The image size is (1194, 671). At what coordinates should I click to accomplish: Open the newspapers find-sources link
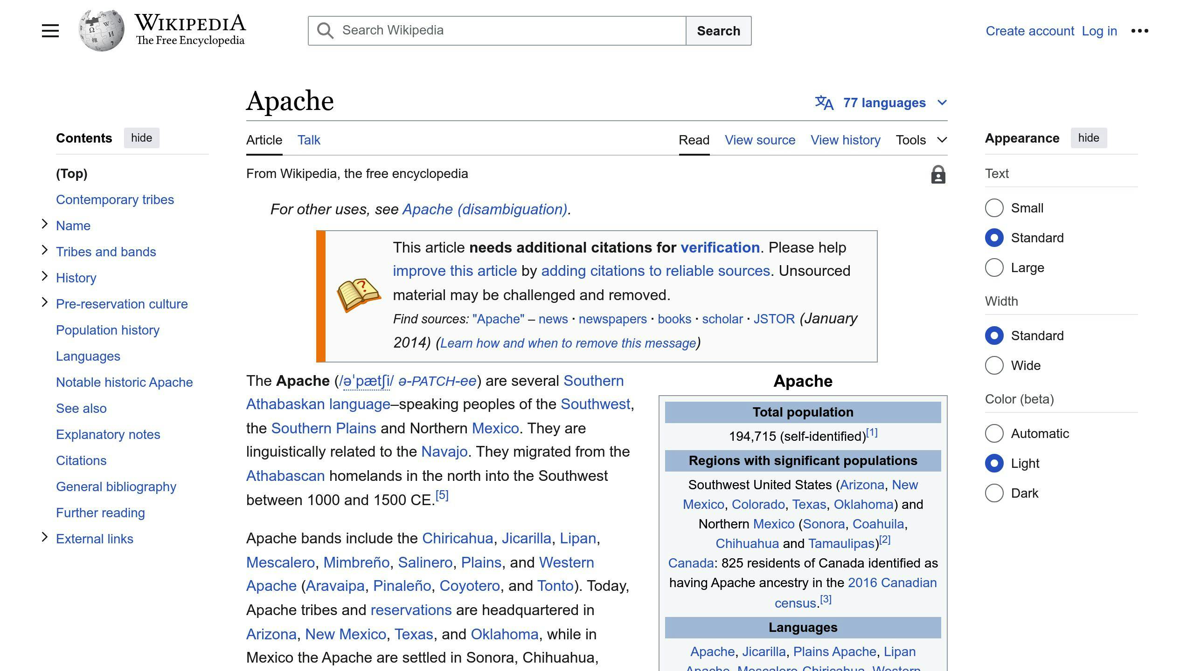click(x=613, y=319)
